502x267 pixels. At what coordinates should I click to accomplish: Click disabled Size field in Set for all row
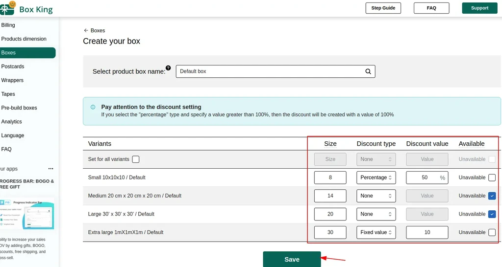[x=330, y=159]
